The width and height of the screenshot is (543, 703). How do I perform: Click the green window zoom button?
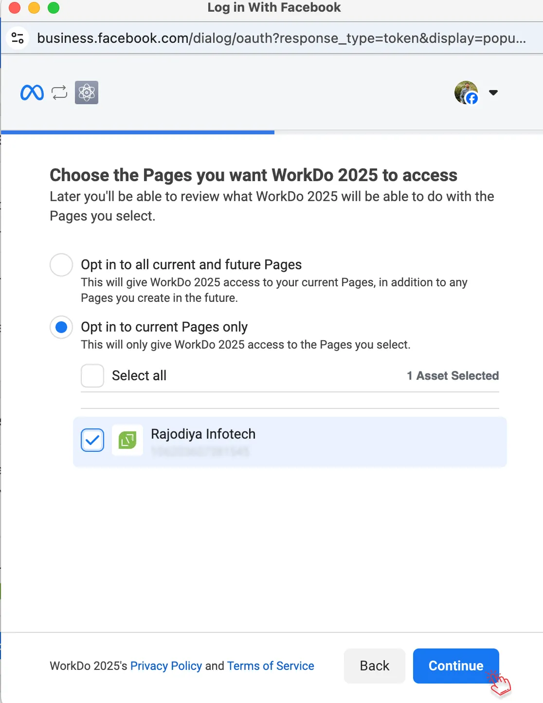tap(54, 8)
